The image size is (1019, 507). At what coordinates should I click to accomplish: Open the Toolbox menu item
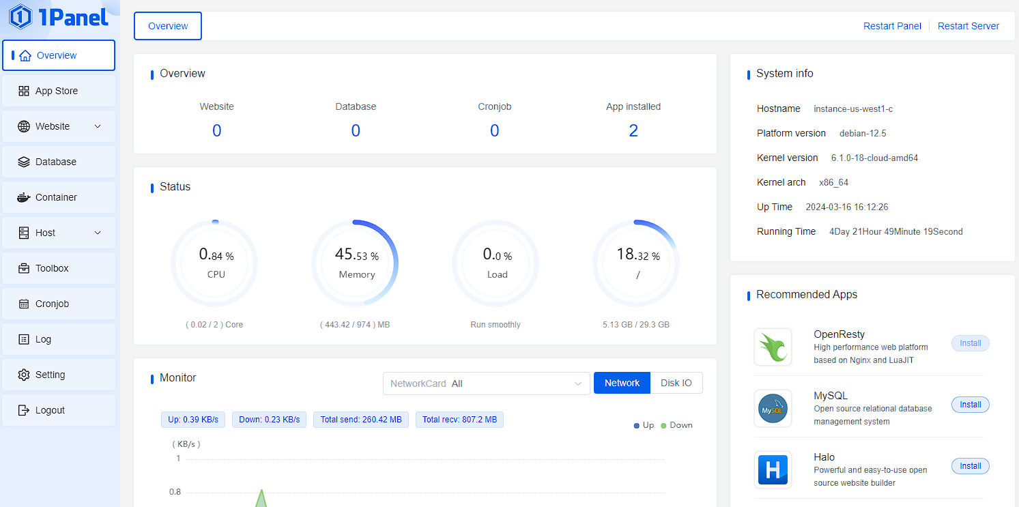(59, 268)
